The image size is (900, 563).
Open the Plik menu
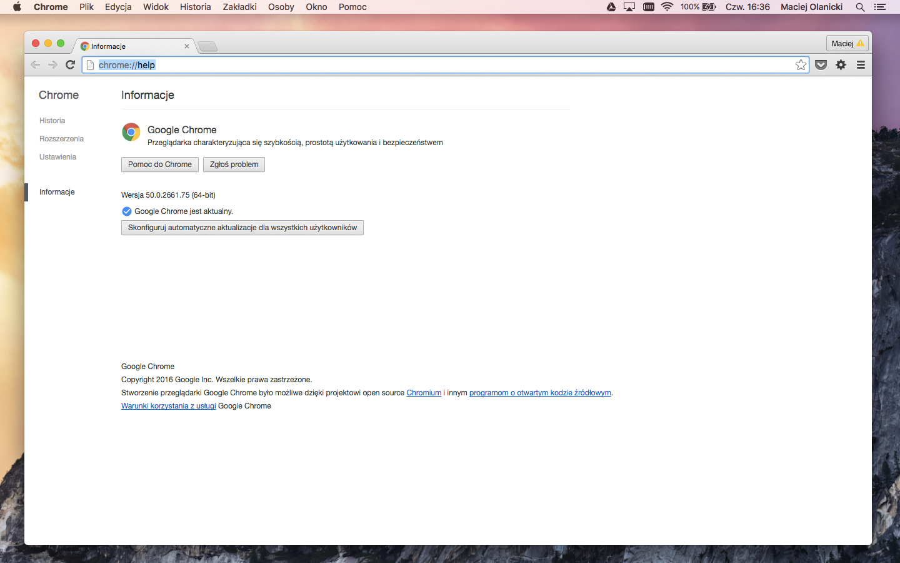tap(86, 7)
